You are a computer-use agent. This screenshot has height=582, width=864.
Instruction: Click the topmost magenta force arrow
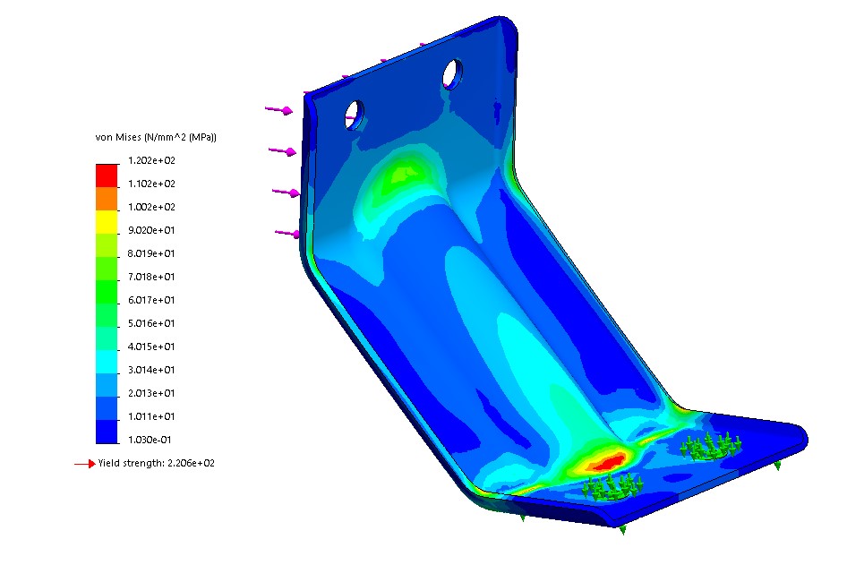(x=278, y=110)
